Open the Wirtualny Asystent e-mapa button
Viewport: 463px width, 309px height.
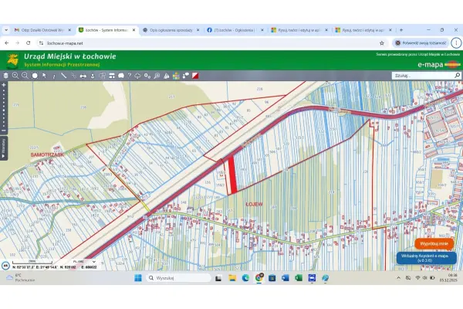coord(427,258)
